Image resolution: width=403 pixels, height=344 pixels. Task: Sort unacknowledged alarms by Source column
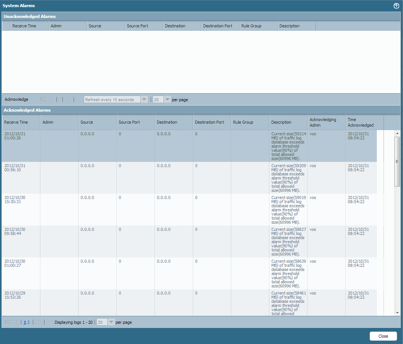click(106, 26)
